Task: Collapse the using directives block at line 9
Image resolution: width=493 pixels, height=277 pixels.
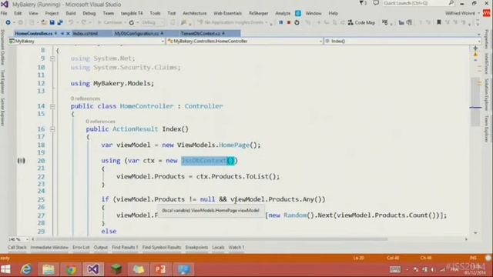Action: pos(52,58)
